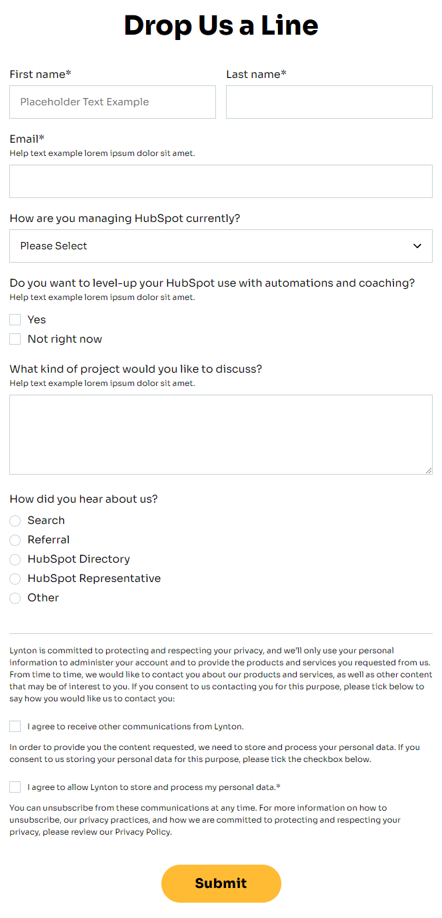Click the dropdown chevron arrow icon
Screen dimensions: 442x918
[x=417, y=246]
